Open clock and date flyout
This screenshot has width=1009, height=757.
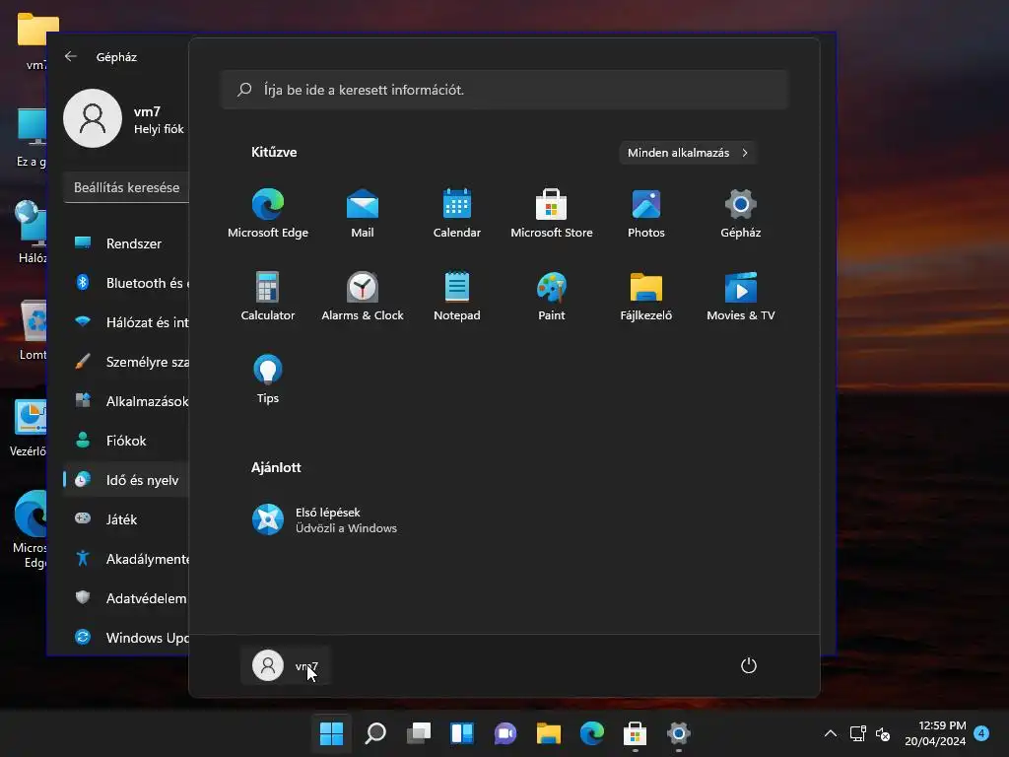click(x=935, y=733)
